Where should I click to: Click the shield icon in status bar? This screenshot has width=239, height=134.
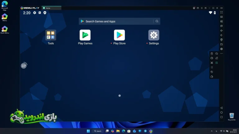pos(45,13)
